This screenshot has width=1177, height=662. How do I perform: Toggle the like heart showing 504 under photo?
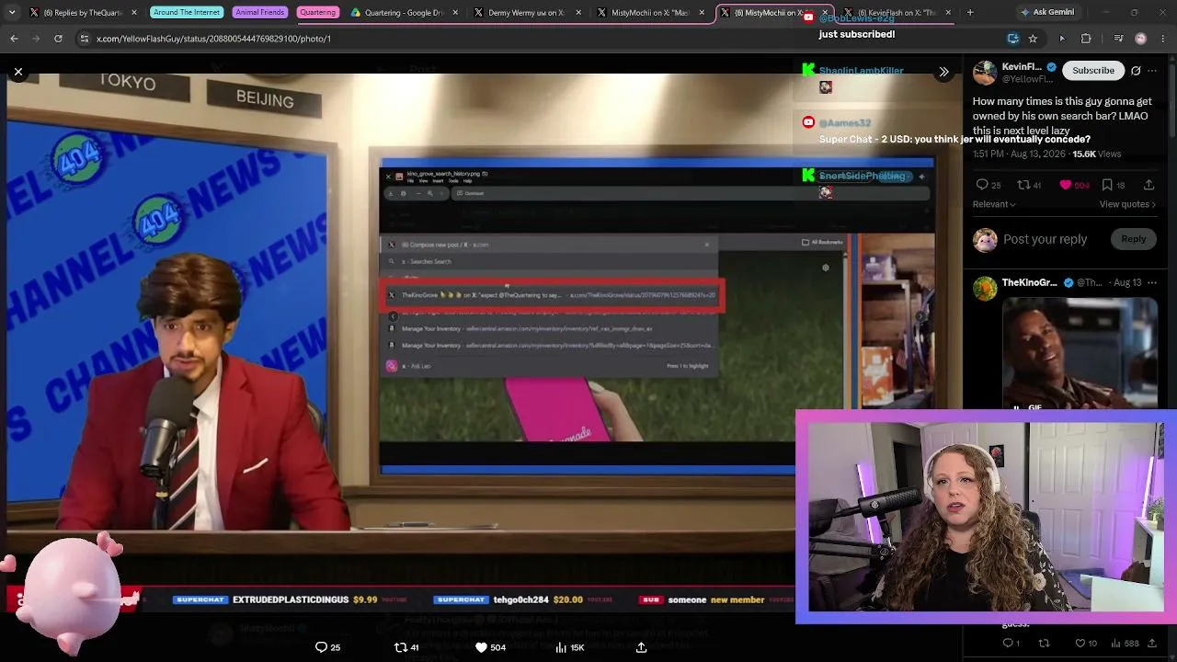click(490, 647)
